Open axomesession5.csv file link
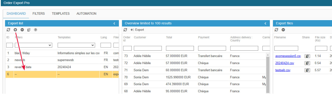 [x=288, y=56]
